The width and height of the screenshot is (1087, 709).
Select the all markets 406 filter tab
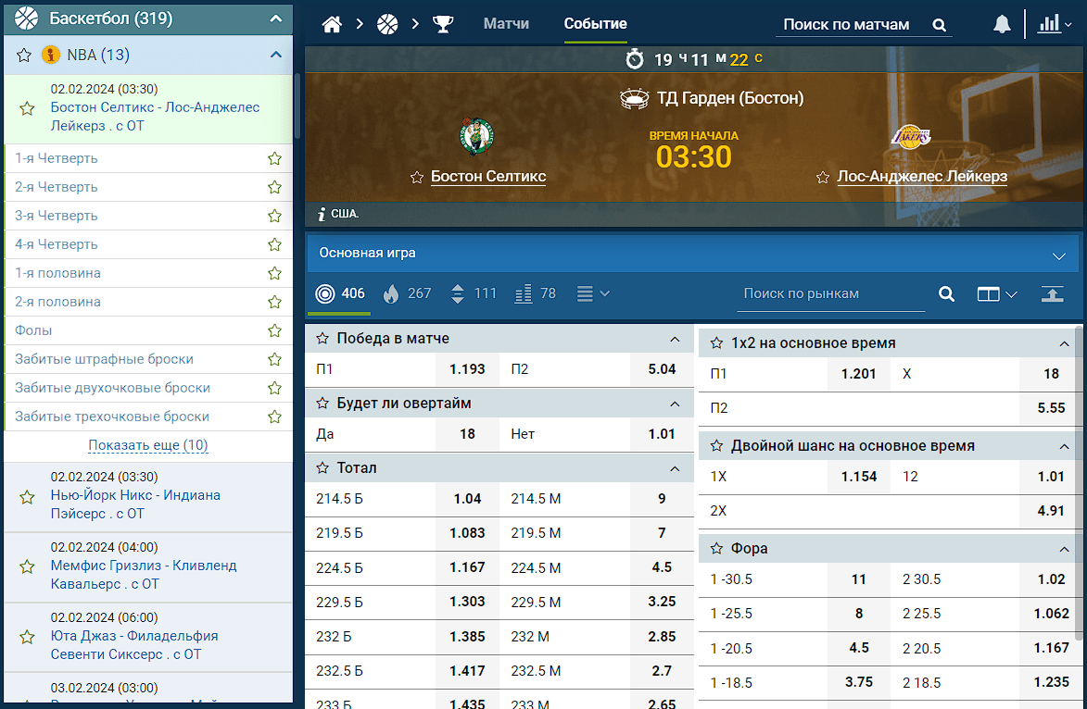340,293
